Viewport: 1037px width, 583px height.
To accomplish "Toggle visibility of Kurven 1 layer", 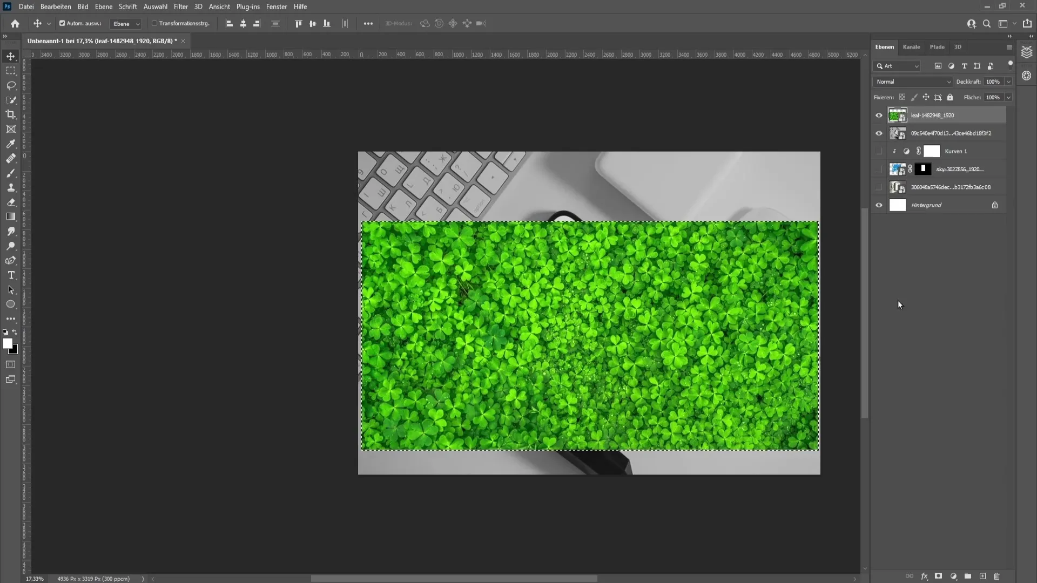I will (878, 151).
